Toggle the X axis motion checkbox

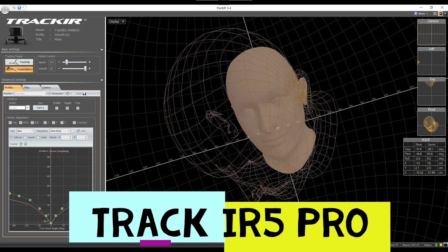[45, 123]
